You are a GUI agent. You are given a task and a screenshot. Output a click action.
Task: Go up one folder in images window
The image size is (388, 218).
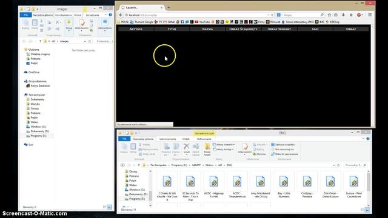point(40,41)
